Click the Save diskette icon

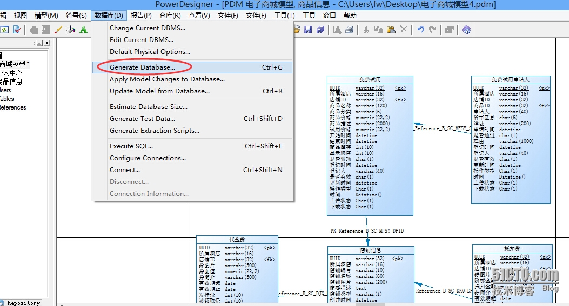pyautogui.click(x=308, y=30)
